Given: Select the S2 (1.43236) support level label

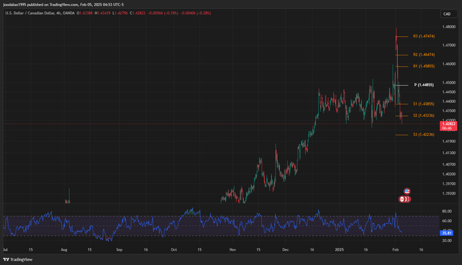Looking at the screenshot, I should tap(423, 115).
